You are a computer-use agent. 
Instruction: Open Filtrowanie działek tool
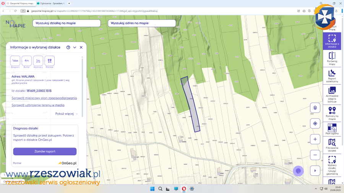point(332,145)
